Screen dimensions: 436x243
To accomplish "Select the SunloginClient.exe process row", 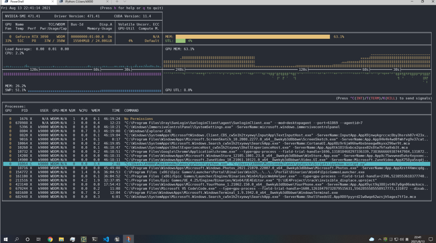I will [217, 123].
